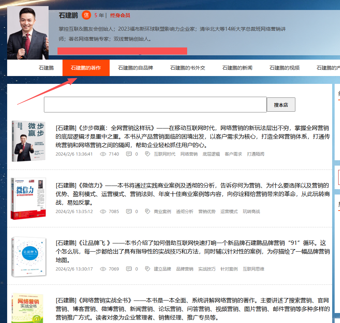Image resolution: width=340 pixels, height=323 pixels.
Task: Select the 玩转商战 tag
Action: tap(251, 211)
